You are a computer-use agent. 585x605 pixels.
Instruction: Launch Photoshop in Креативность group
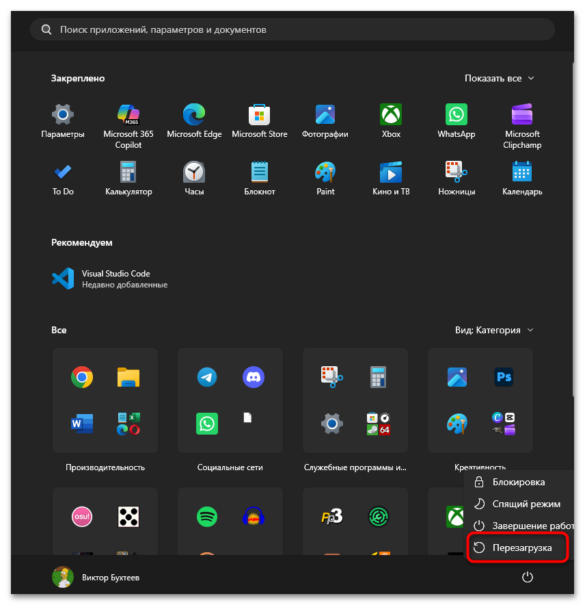pos(503,377)
